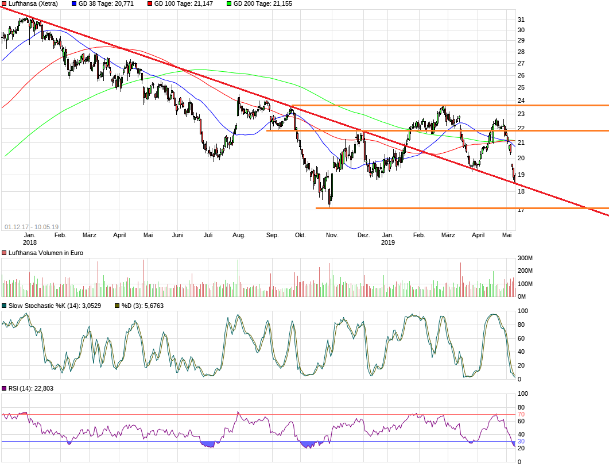Click the blue GD 38 Tage legend swatch
609x467 pixels.
coord(74,3)
